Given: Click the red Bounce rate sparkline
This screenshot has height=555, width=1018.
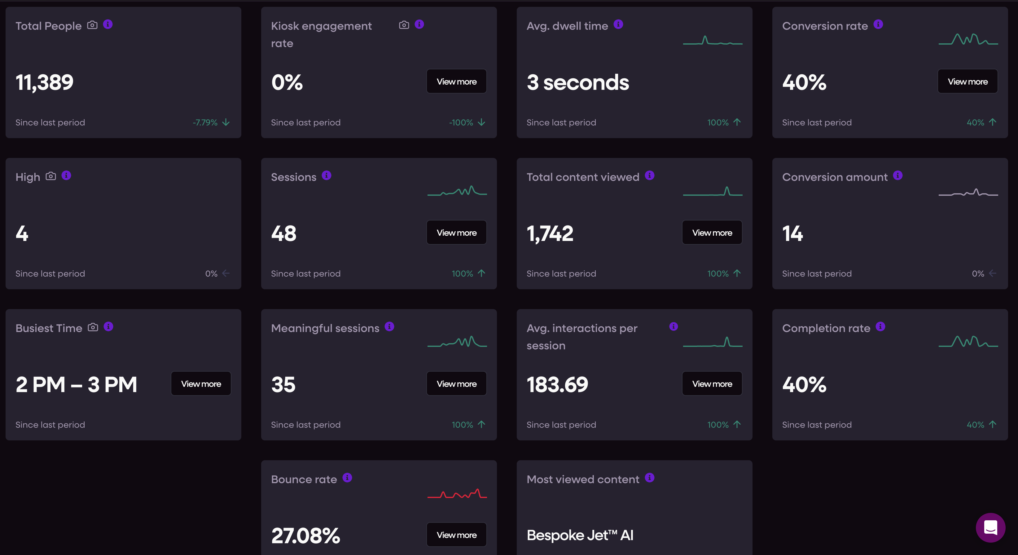Looking at the screenshot, I should click(x=457, y=493).
